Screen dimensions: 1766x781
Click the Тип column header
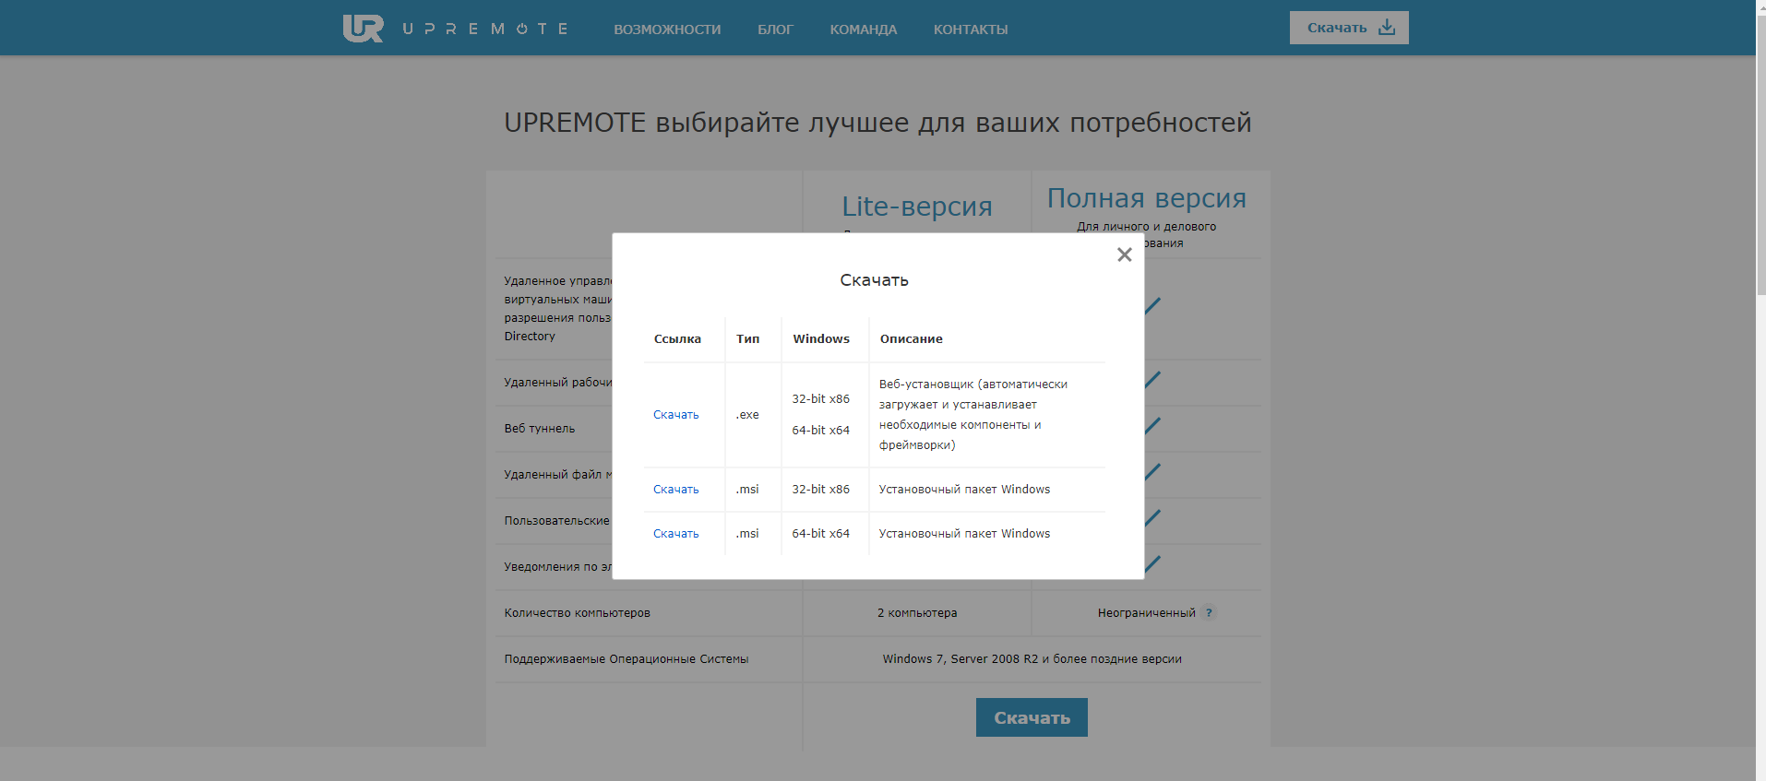tap(748, 339)
